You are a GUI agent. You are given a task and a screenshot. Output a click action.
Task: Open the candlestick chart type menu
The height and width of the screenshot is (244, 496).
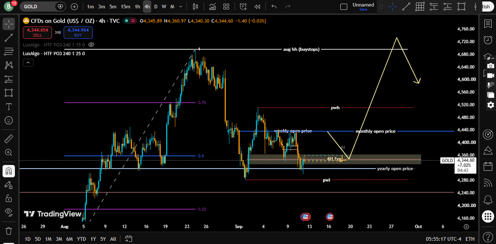[196, 7]
